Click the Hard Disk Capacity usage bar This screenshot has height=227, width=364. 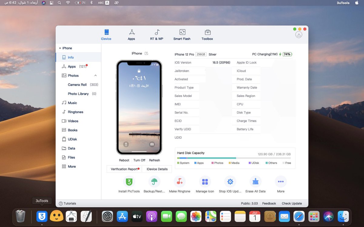[x=234, y=158]
